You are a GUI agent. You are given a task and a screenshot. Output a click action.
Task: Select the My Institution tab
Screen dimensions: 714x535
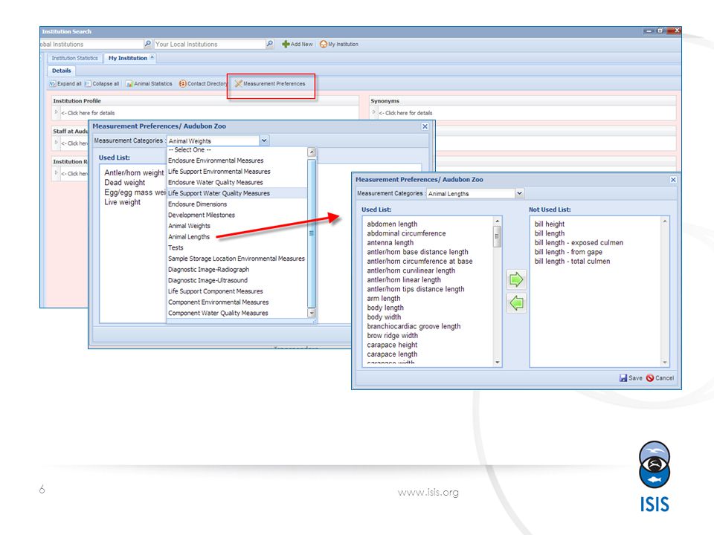[127, 58]
